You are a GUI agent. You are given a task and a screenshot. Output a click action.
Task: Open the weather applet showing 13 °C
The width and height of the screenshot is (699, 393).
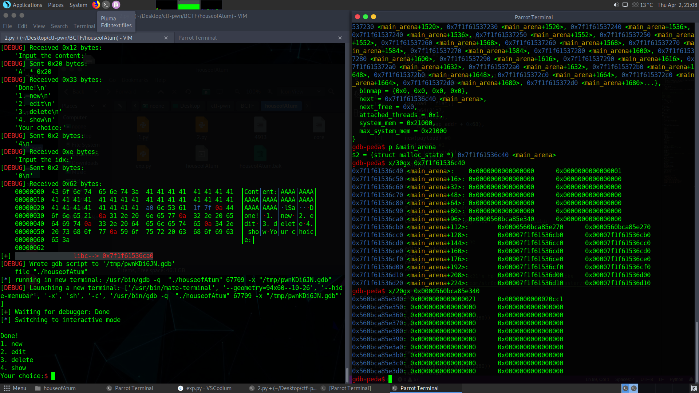coord(643,5)
